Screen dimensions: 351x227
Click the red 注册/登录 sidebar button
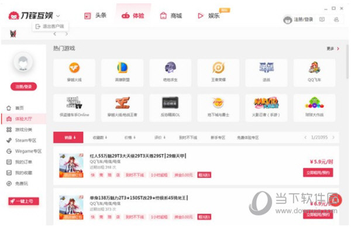(23, 87)
